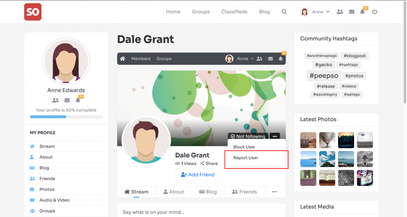
Task: Open notifications bell in top header
Action: click(x=362, y=12)
